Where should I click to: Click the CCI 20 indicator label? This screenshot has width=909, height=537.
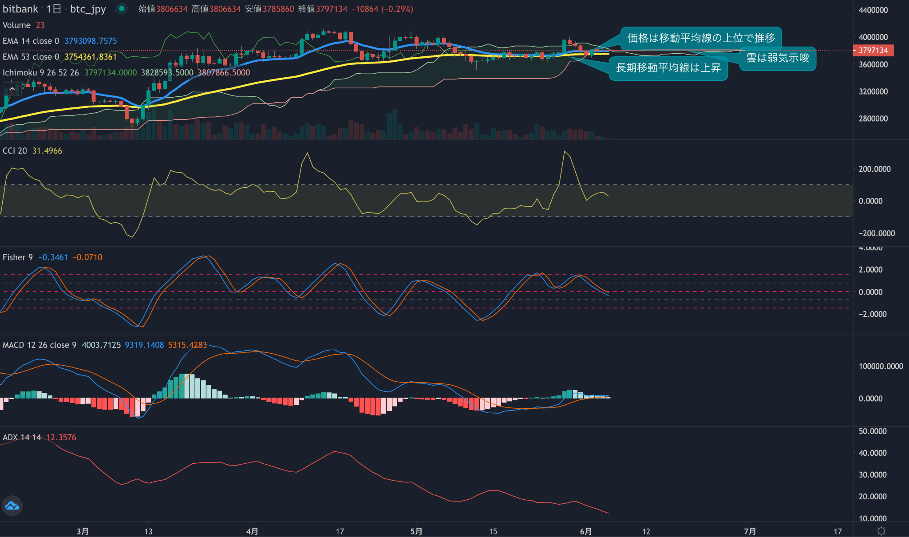click(15, 151)
